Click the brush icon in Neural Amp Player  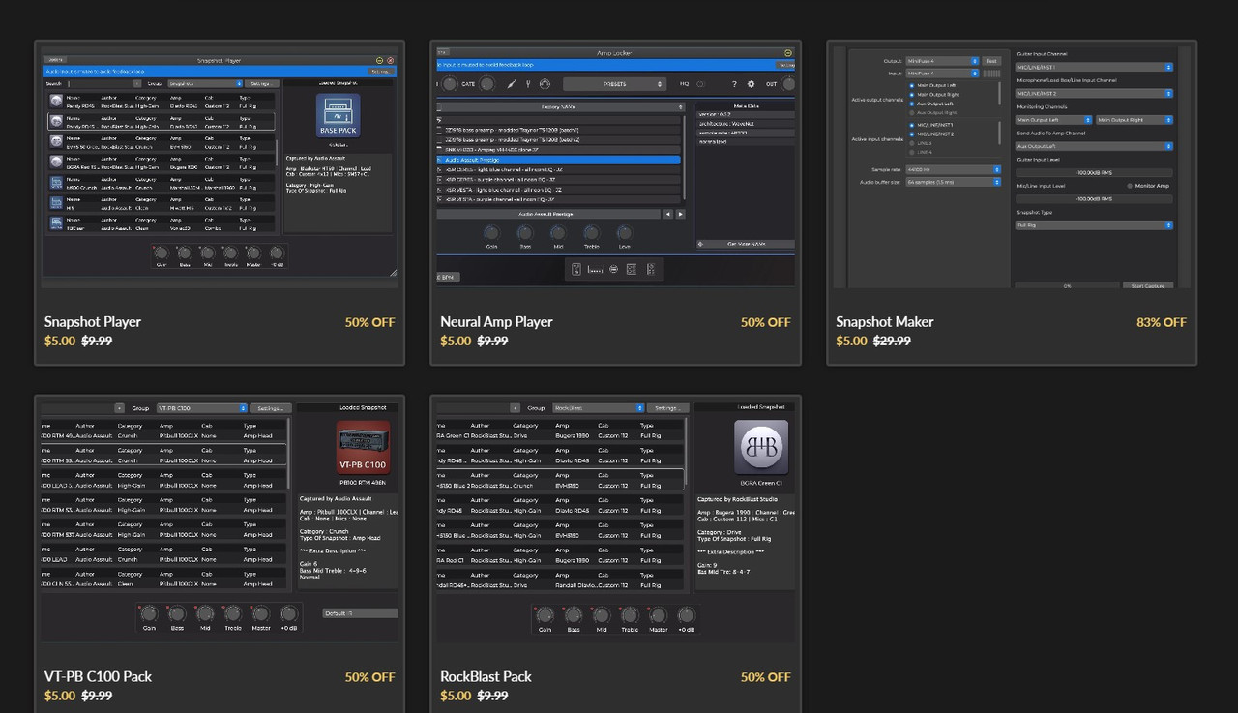click(x=512, y=84)
